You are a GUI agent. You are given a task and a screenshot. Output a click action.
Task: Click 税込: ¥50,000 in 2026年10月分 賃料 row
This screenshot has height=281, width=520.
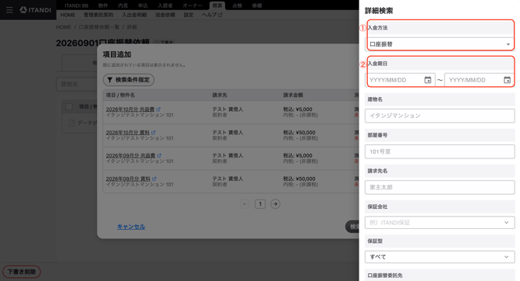(x=299, y=133)
